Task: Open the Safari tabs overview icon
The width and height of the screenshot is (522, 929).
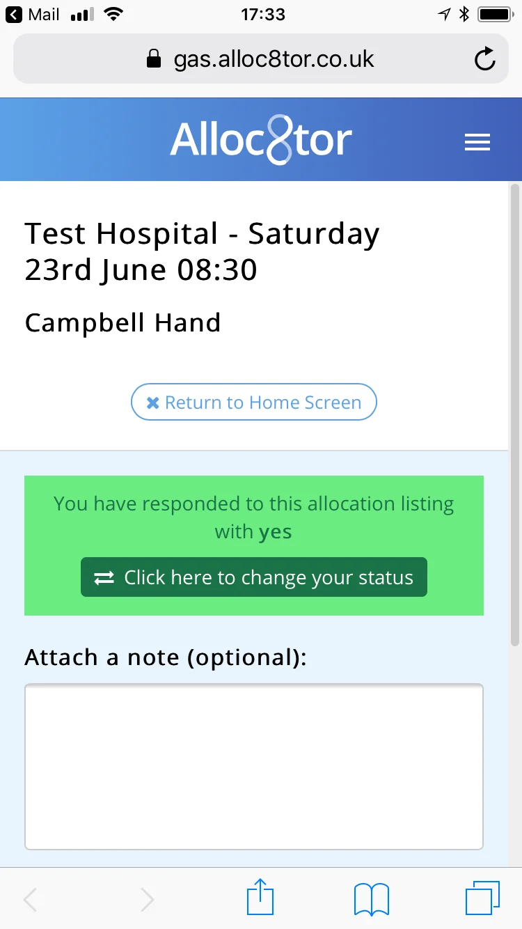Action: click(482, 898)
